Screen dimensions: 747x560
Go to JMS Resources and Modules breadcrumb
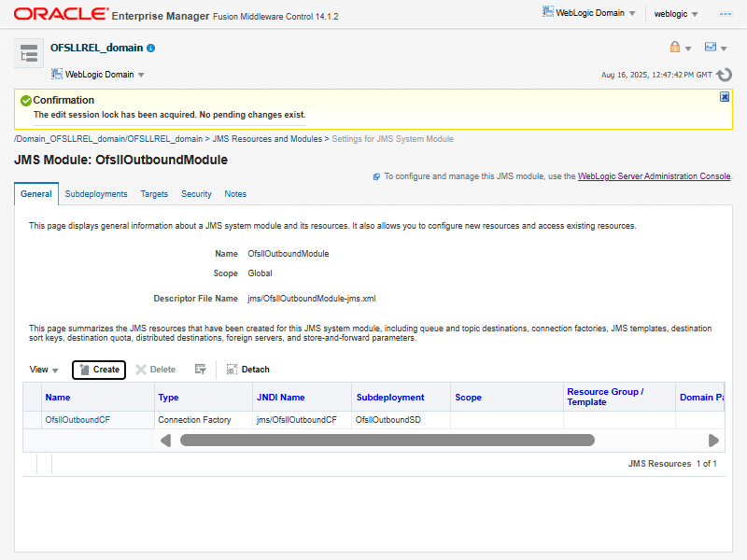[x=267, y=139]
